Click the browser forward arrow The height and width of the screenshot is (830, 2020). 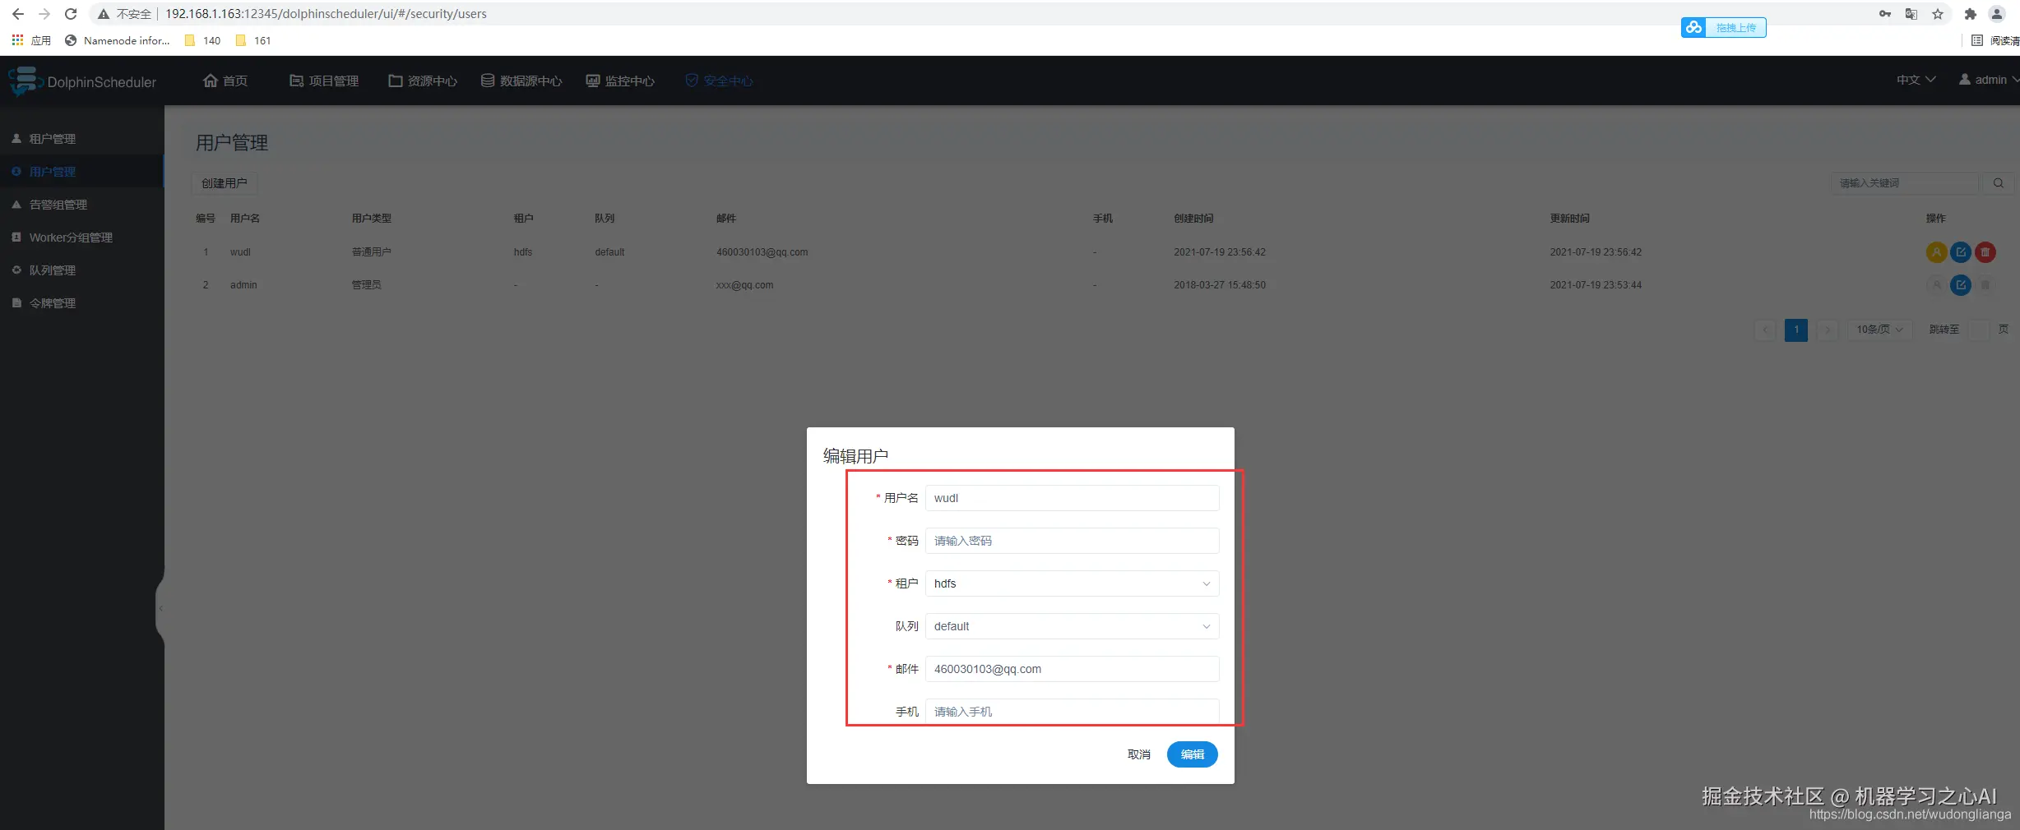(44, 14)
